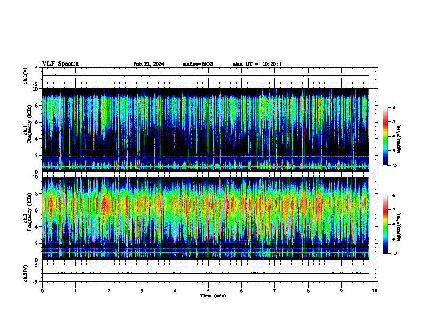Click time axis tick label "4"

tap(175, 291)
